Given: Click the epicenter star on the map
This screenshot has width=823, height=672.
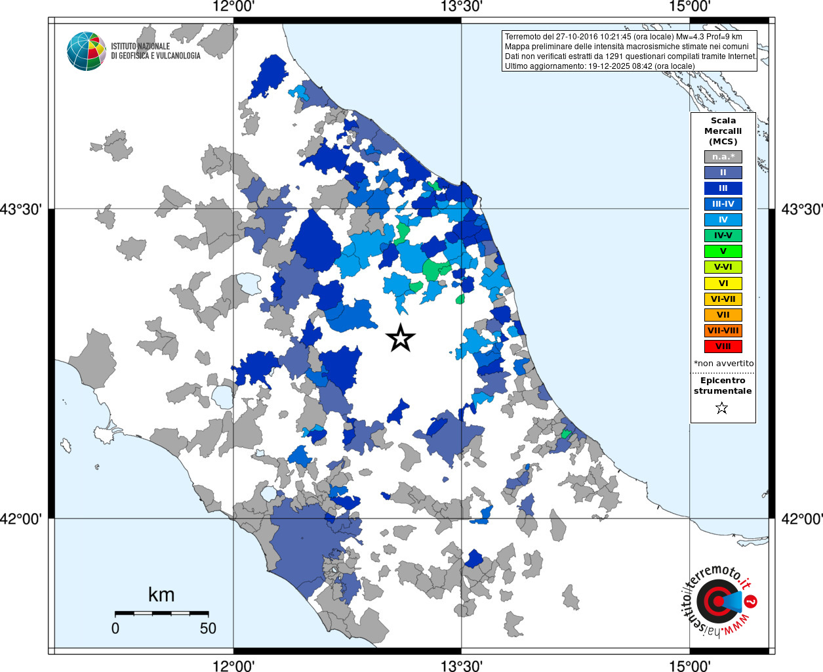Looking at the screenshot, I should [400, 338].
